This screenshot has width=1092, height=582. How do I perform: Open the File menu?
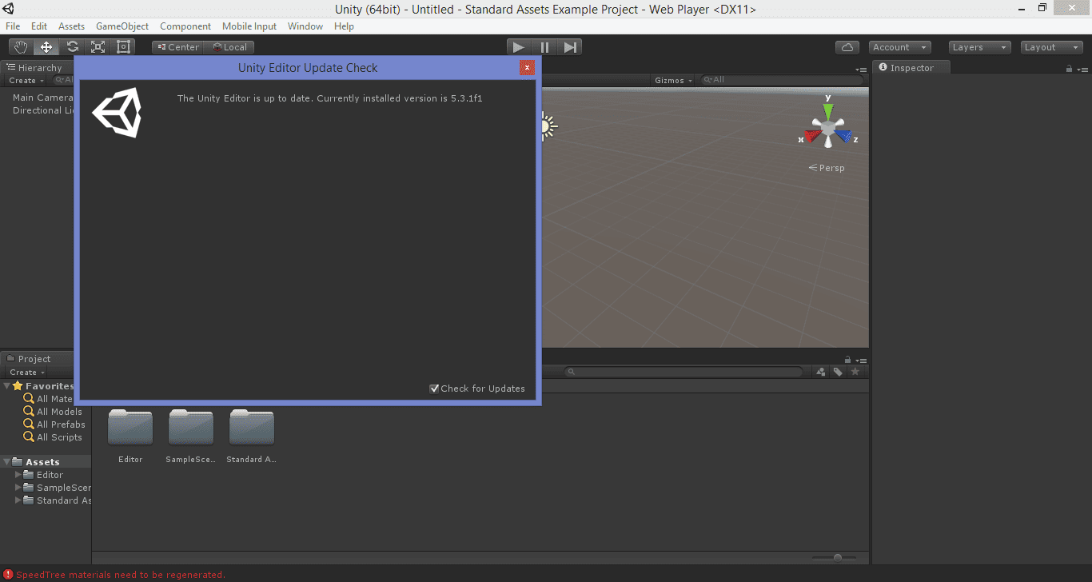13,26
